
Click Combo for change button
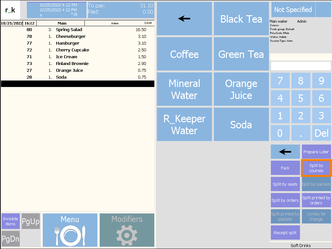[316, 216]
